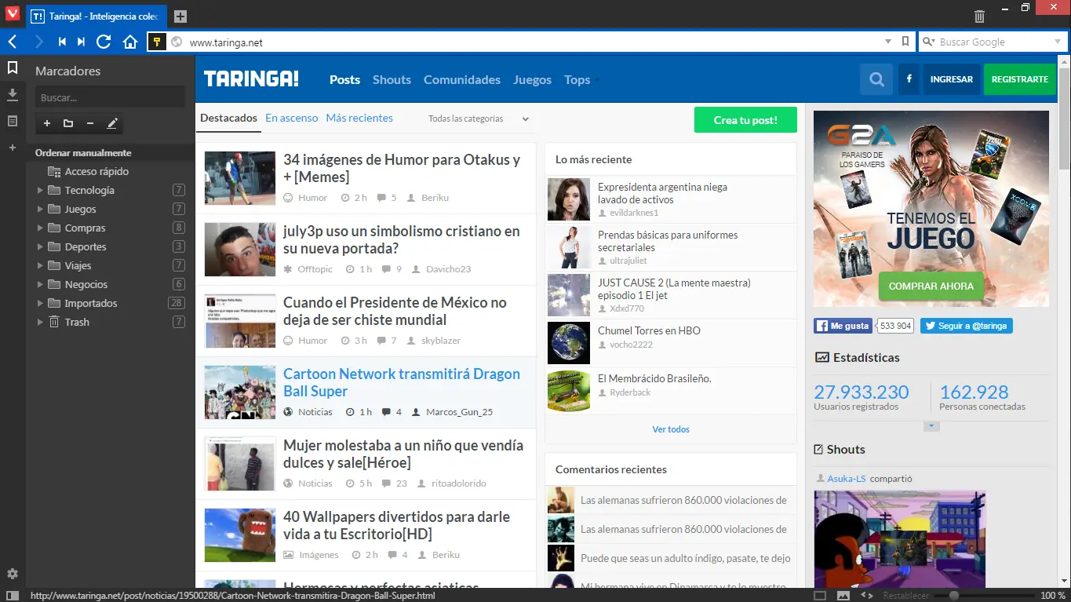The width and height of the screenshot is (1071, 602).
Task: Open the Shouts menu item
Action: [x=392, y=79]
